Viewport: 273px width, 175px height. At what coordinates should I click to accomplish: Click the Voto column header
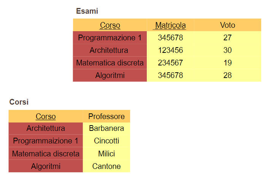coord(227,25)
